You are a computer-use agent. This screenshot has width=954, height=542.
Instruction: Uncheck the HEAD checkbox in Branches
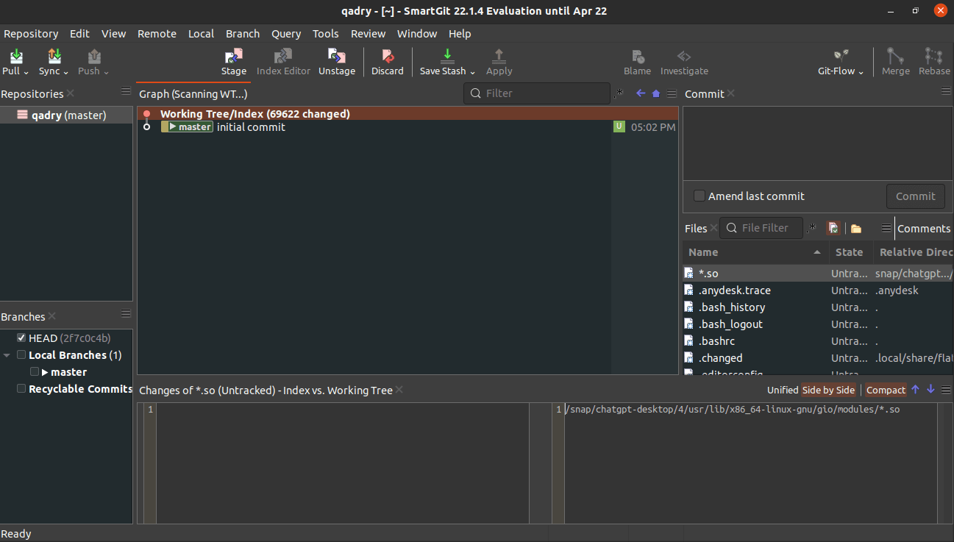(x=21, y=338)
